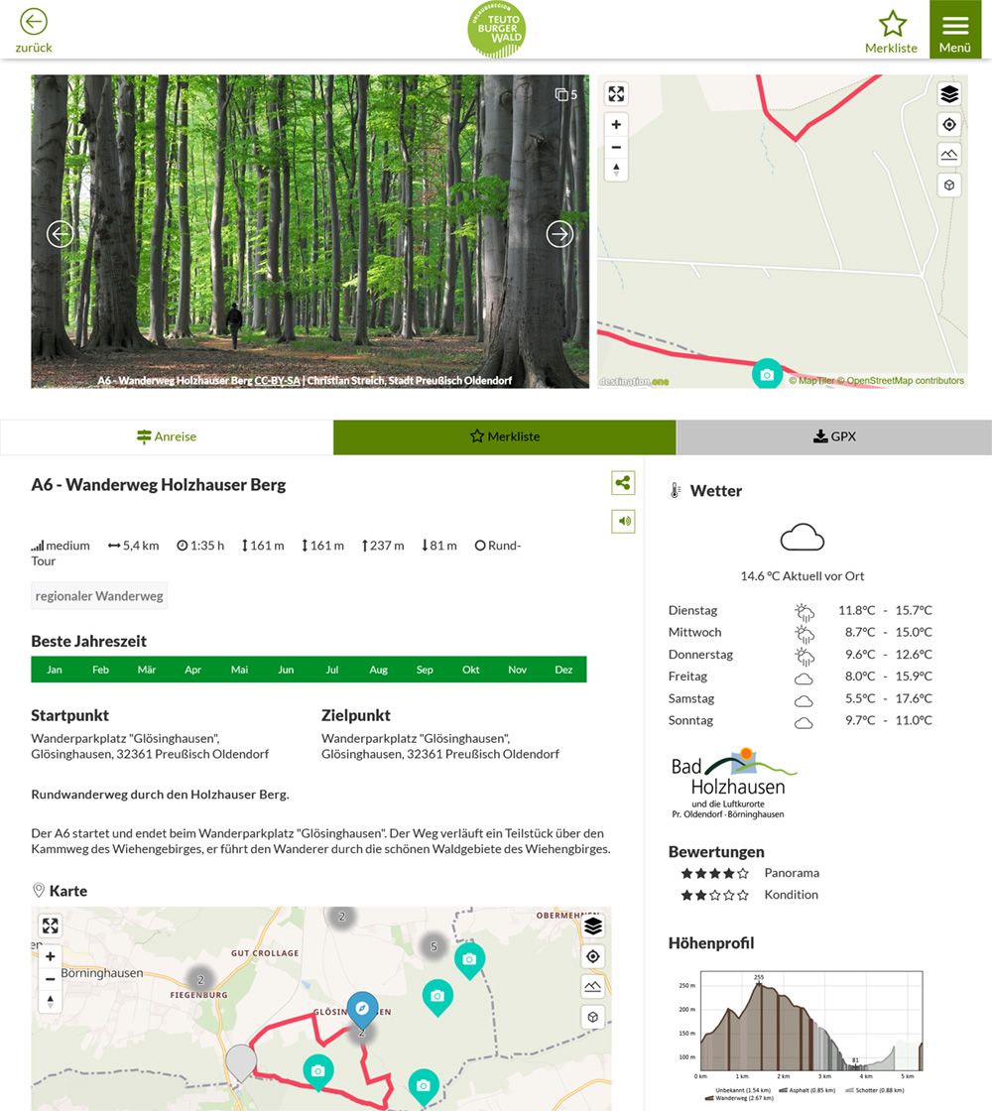Click the zurück back arrow icon
This screenshot has height=1111, width=992.
[x=34, y=22]
